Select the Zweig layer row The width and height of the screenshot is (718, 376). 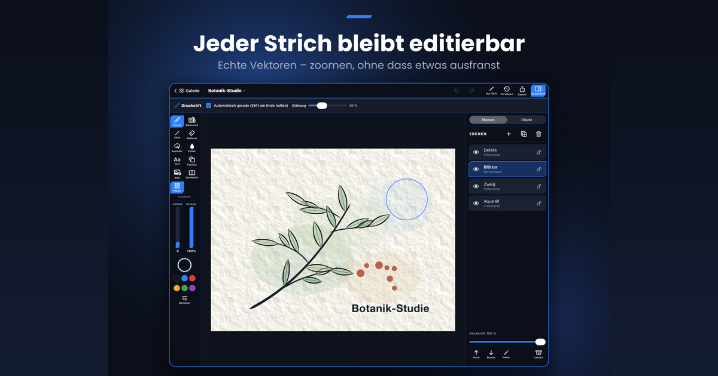tap(507, 187)
